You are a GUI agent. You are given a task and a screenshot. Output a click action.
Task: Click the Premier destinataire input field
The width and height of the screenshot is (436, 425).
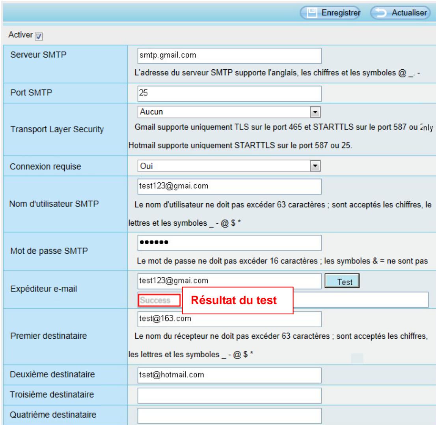[229, 319]
